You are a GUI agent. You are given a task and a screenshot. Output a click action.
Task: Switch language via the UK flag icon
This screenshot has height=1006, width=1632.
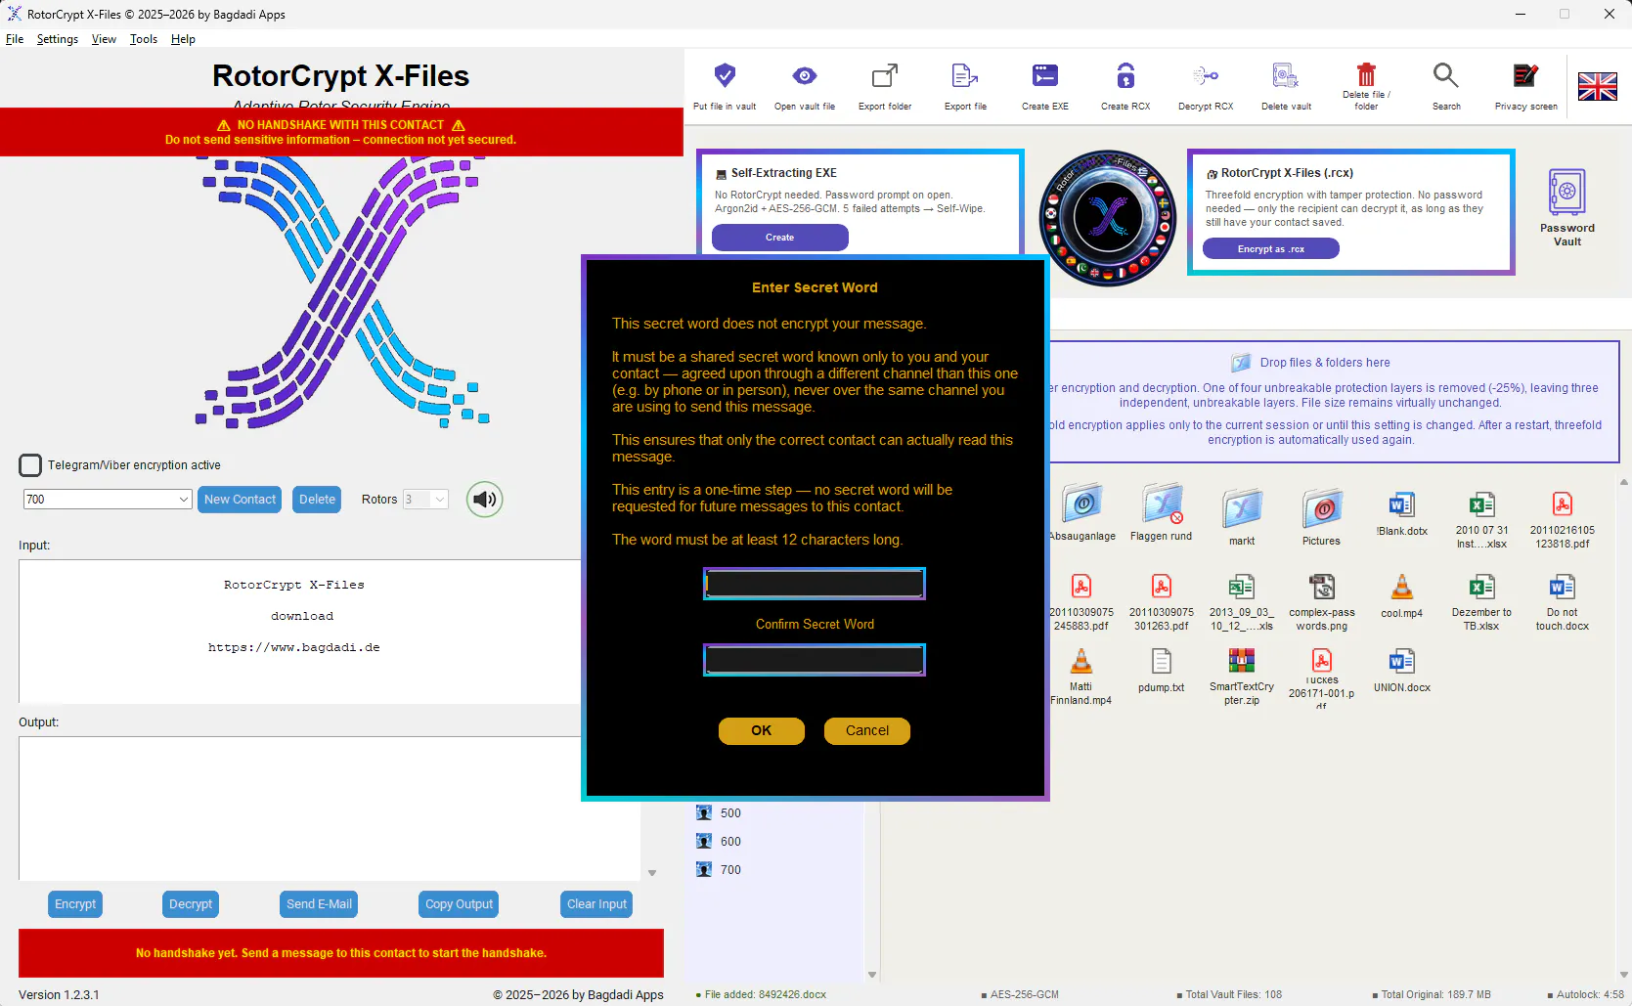click(1598, 87)
